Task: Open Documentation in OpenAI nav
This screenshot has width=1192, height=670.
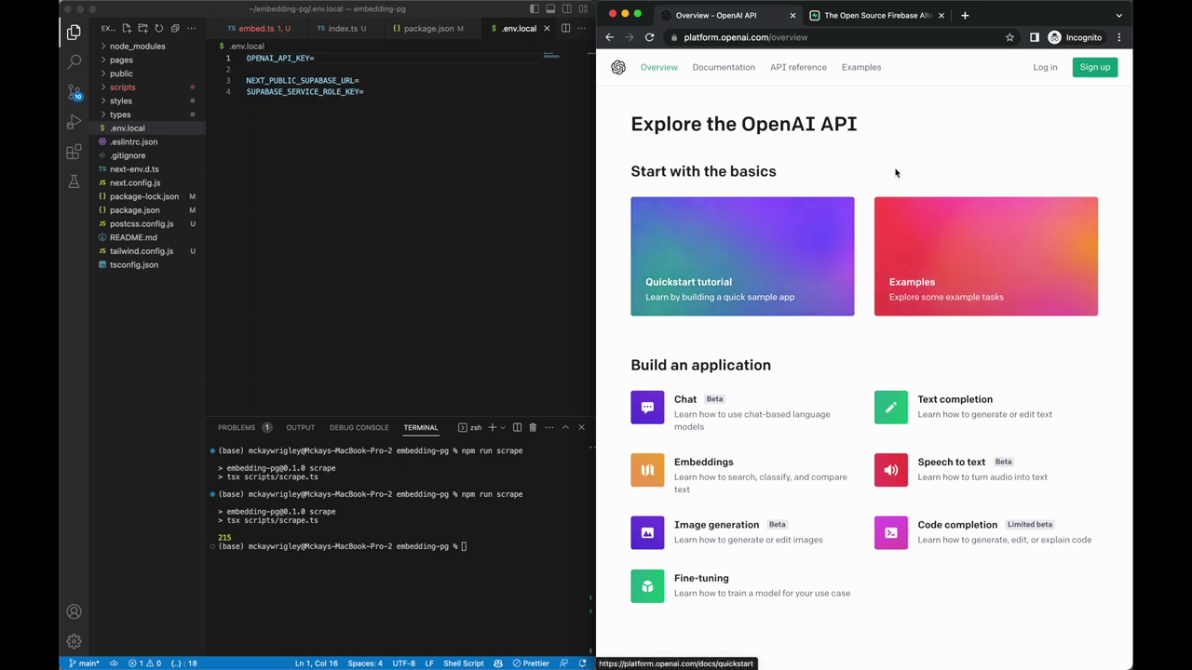Action: pos(724,67)
